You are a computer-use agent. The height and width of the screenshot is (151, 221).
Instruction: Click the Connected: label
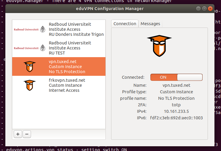[133, 77]
